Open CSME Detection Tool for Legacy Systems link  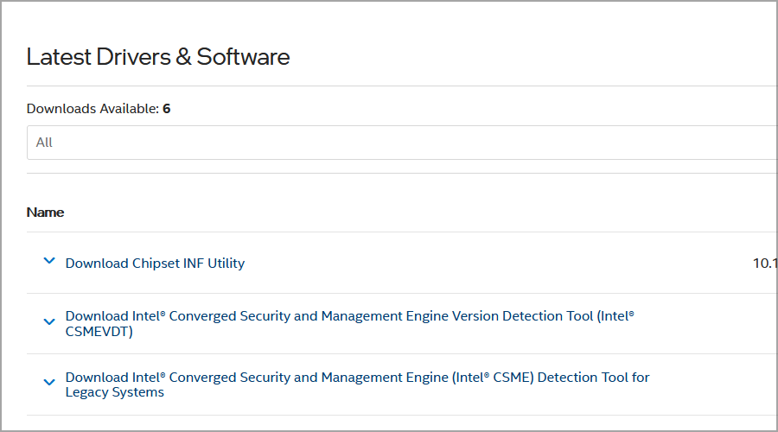[x=357, y=378]
